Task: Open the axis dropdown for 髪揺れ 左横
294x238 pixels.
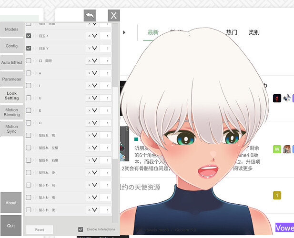Action: pos(92,148)
